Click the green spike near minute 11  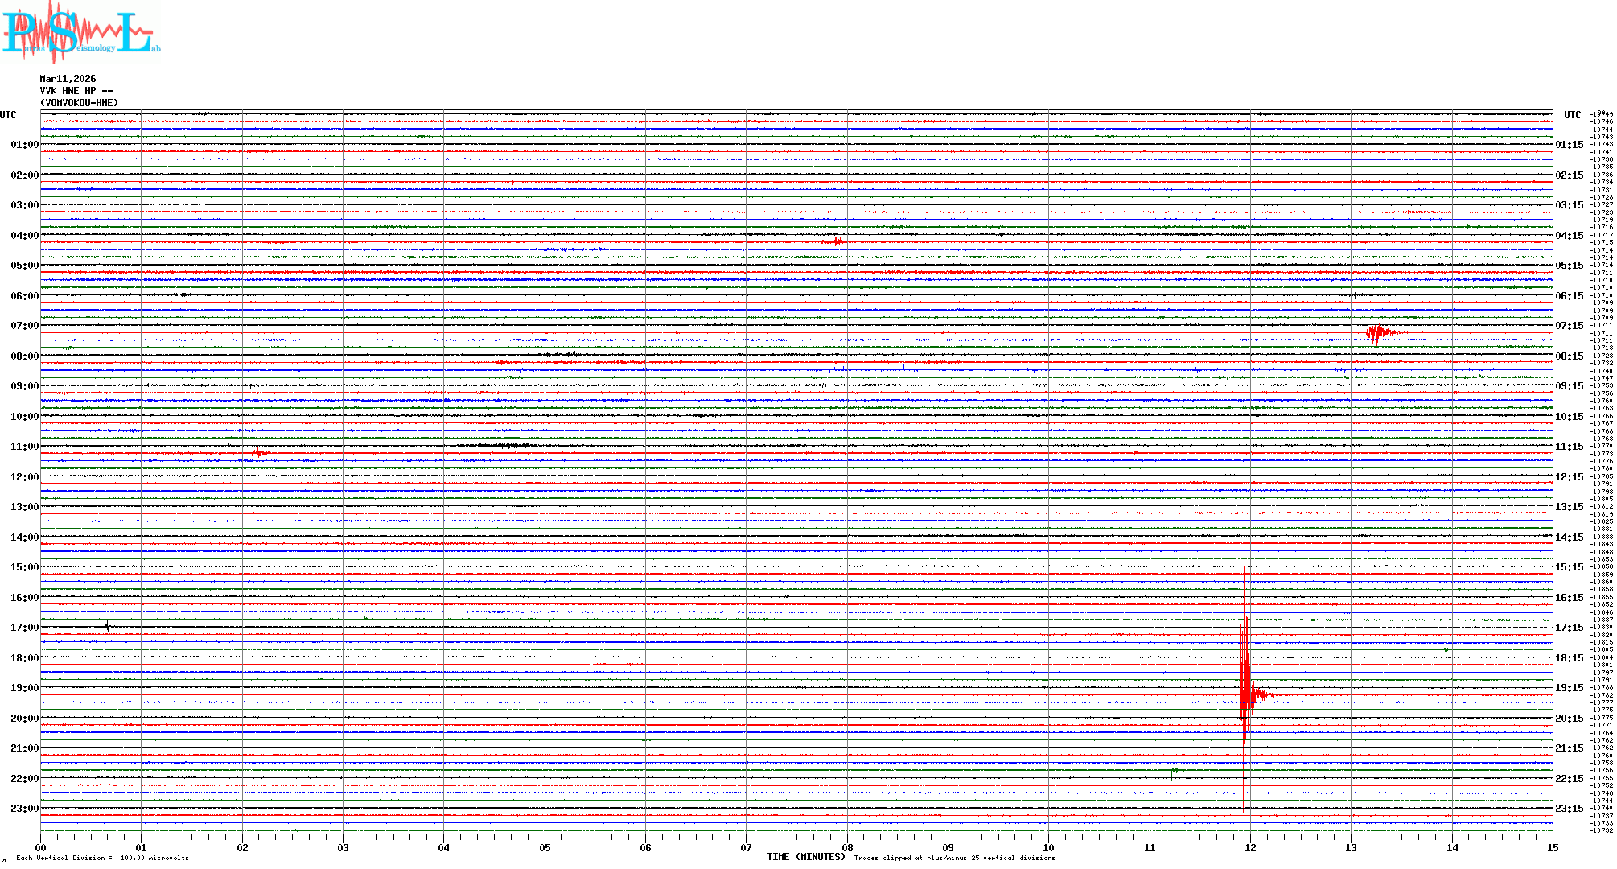[1174, 772]
